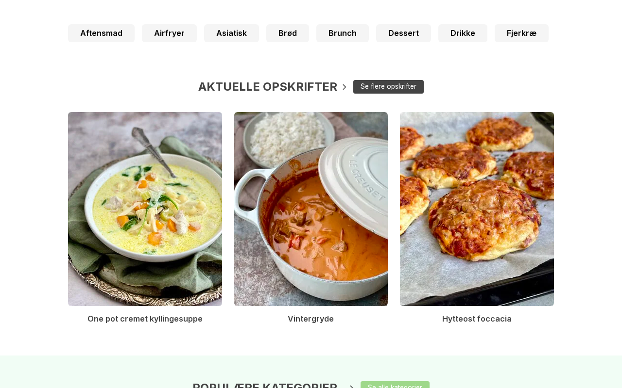Expand the chevron beside Populære Kategorier heading
The width and height of the screenshot is (622, 388).
pyautogui.click(x=352, y=386)
